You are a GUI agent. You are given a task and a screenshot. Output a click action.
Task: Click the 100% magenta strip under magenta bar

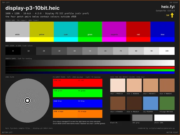[x=114, y=39]
